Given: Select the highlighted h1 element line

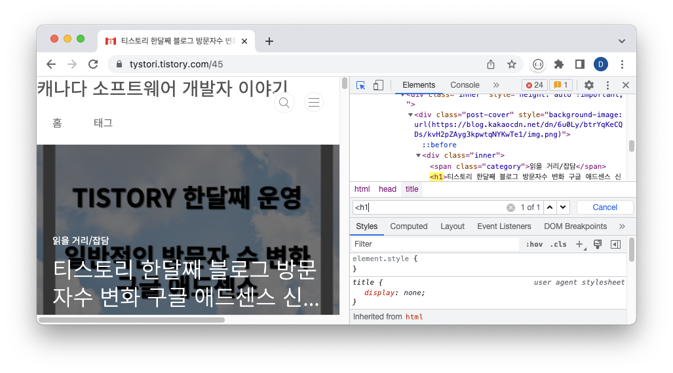Looking at the screenshot, I should pyautogui.click(x=526, y=177).
